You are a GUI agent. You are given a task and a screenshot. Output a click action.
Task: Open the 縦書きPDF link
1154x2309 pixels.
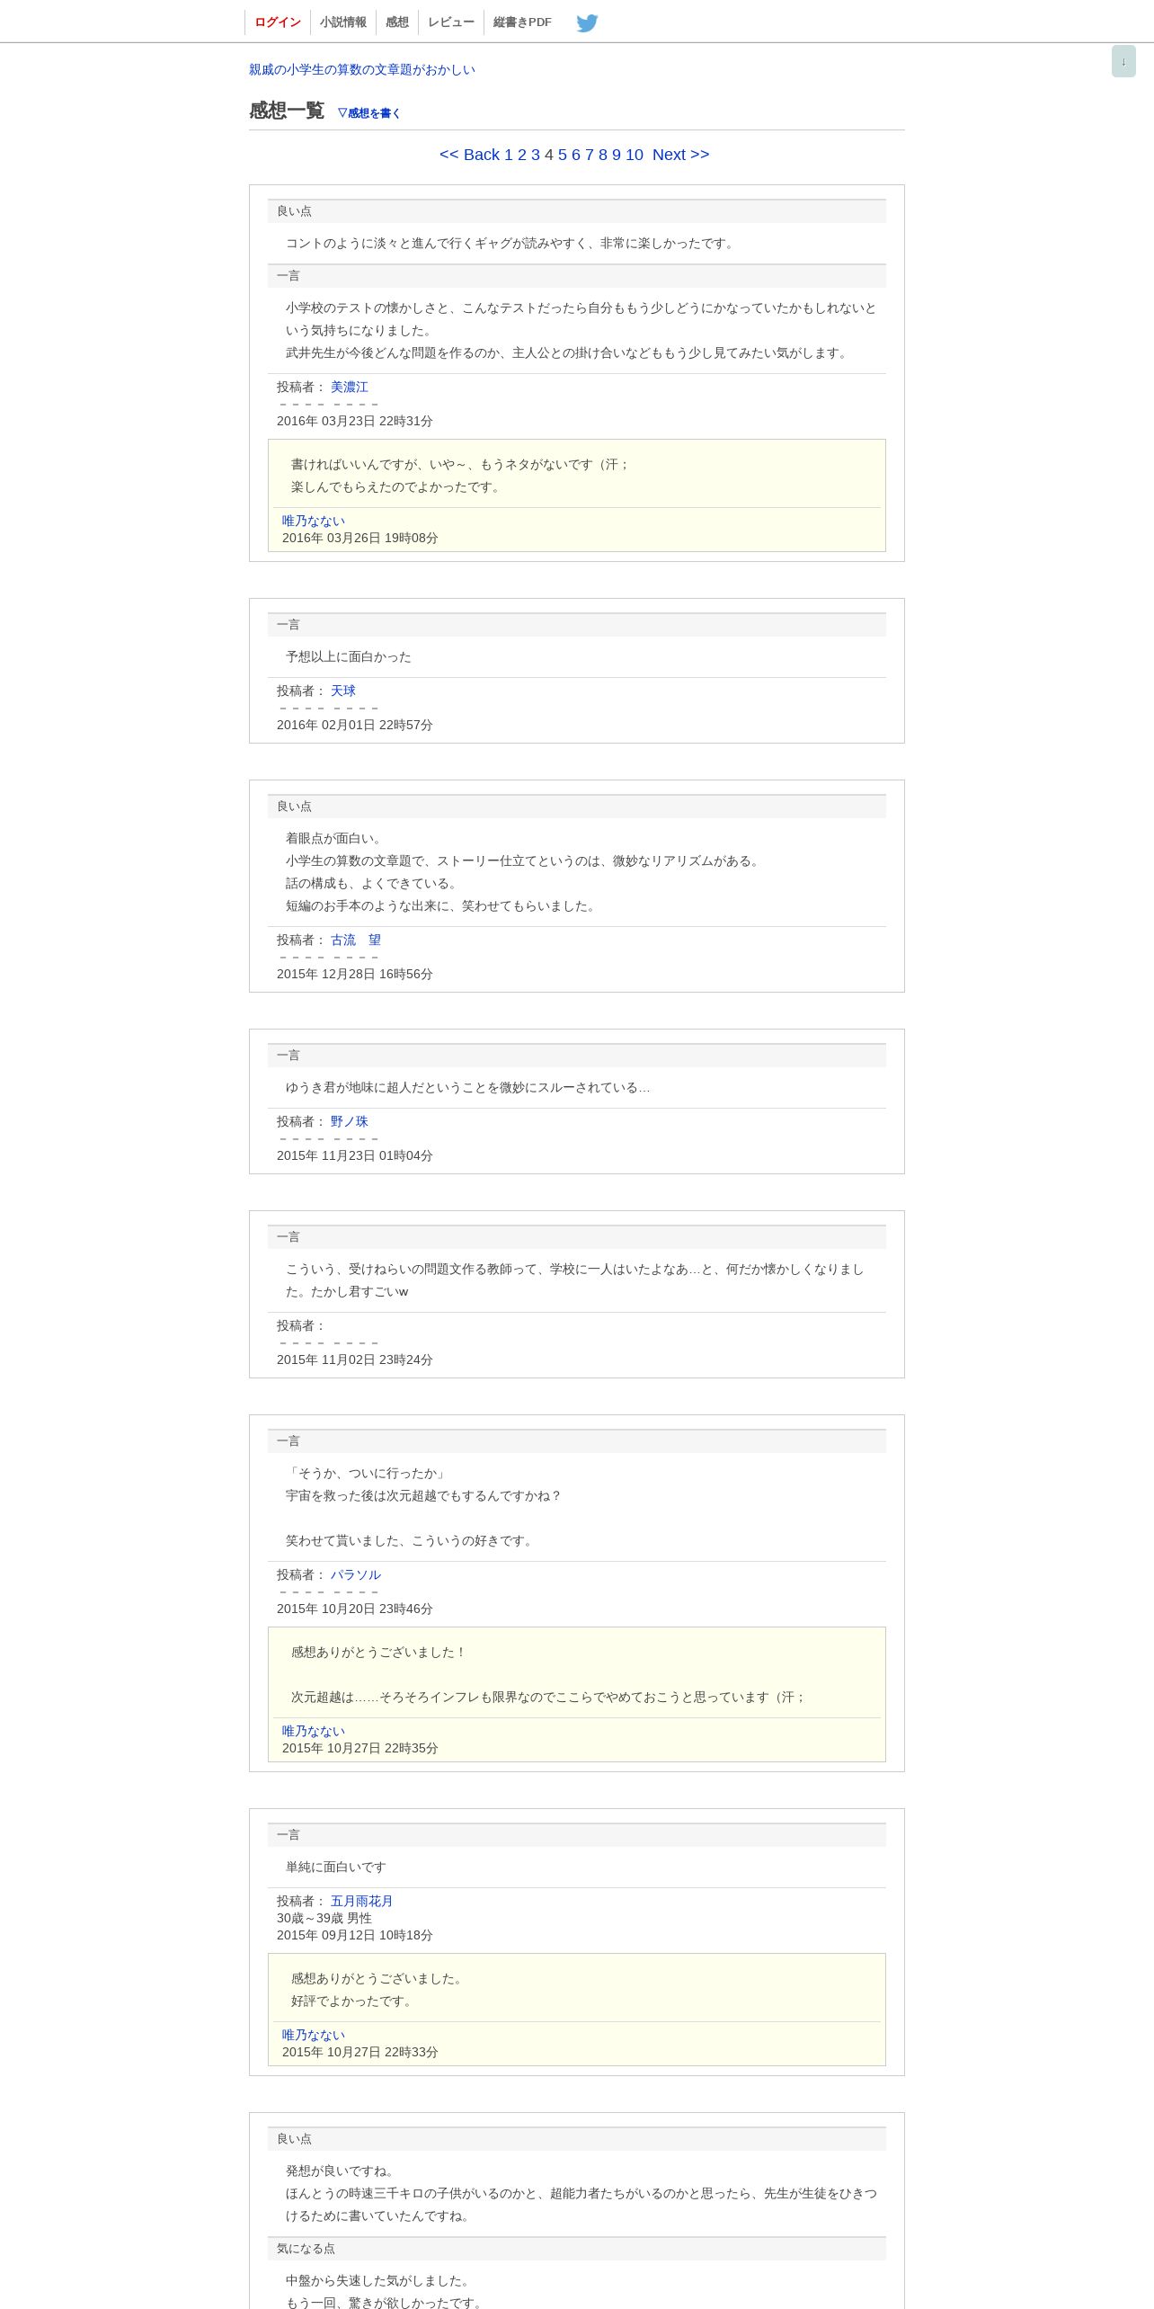[x=522, y=22]
